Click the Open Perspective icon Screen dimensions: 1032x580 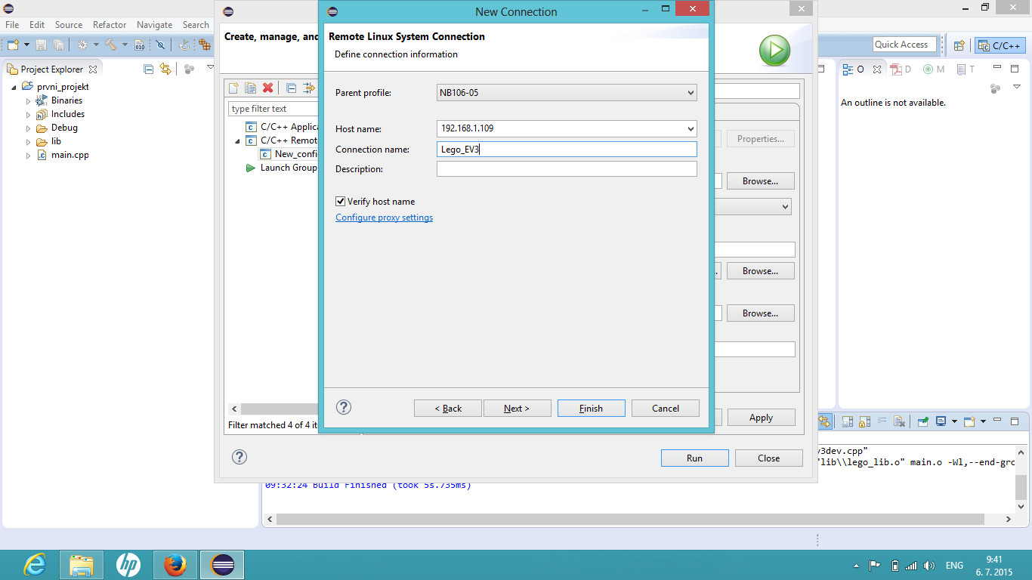coord(959,45)
